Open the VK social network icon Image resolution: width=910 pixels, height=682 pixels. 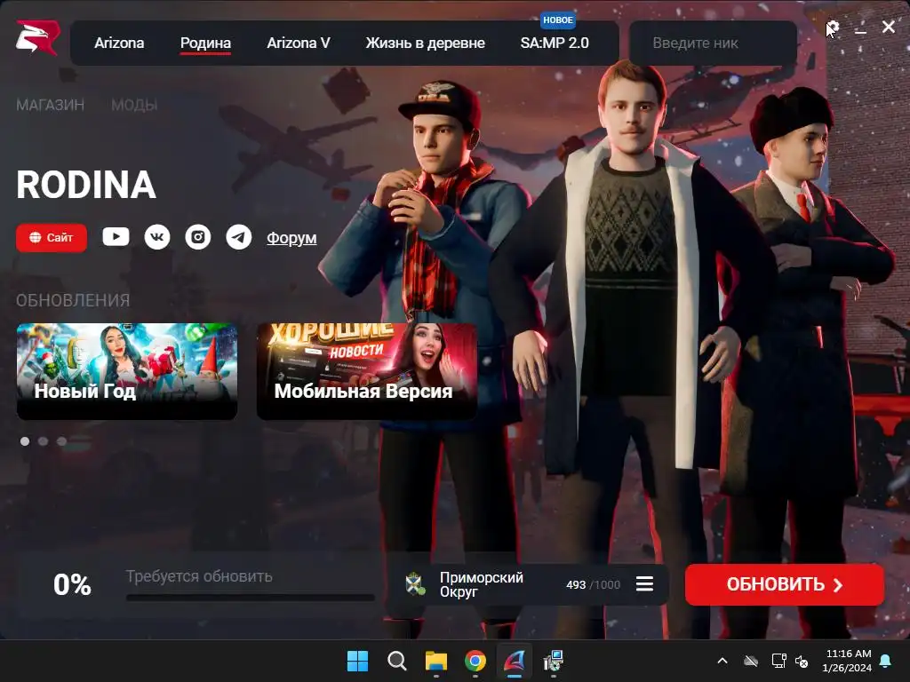pos(157,236)
